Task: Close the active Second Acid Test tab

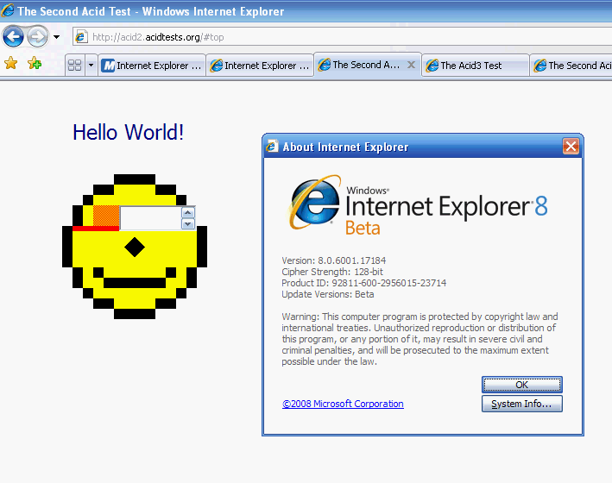Action: (x=411, y=65)
